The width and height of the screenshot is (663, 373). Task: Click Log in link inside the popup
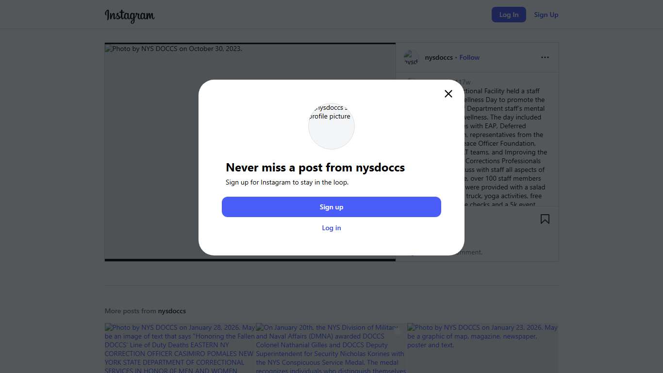pos(331,228)
